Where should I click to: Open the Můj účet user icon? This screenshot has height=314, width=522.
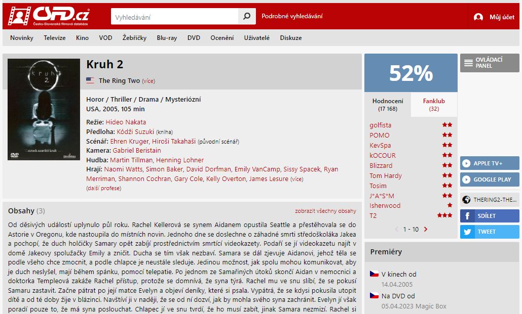click(478, 17)
